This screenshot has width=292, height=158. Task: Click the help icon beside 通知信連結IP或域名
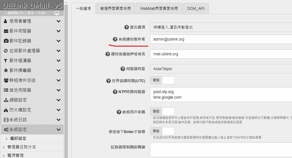(x=108, y=54)
